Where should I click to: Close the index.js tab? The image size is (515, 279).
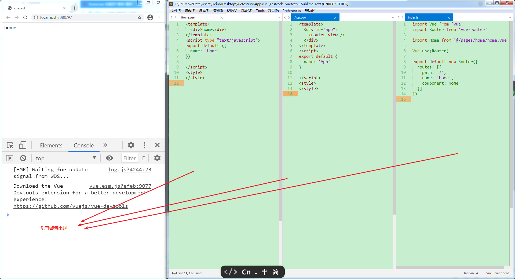coord(449,18)
